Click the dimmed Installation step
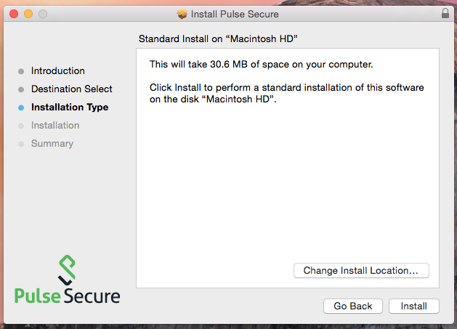Screen dimensions: 457x329 [55, 126]
